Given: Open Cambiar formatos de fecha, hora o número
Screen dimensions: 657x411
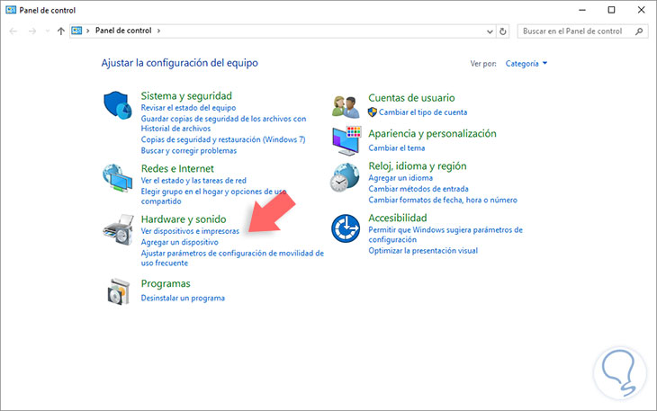Looking at the screenshot, I should click(x=443, y=200).
